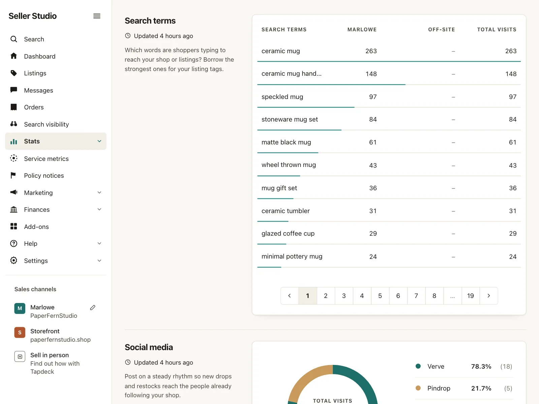Viewport: 539px width, 404px height.
Task: Open Listings from the sidebar
Action: click(56, 73)
